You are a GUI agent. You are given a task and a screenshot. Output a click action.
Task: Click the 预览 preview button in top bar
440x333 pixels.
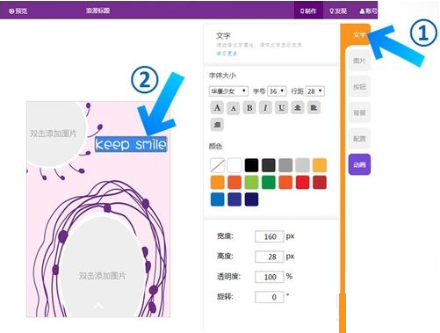click(x=18, y=11)
